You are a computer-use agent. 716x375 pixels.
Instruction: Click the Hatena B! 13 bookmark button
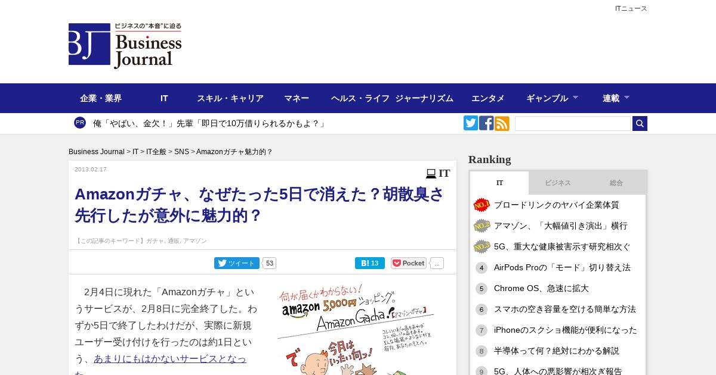pyautogui.click(x=370, y=263)
